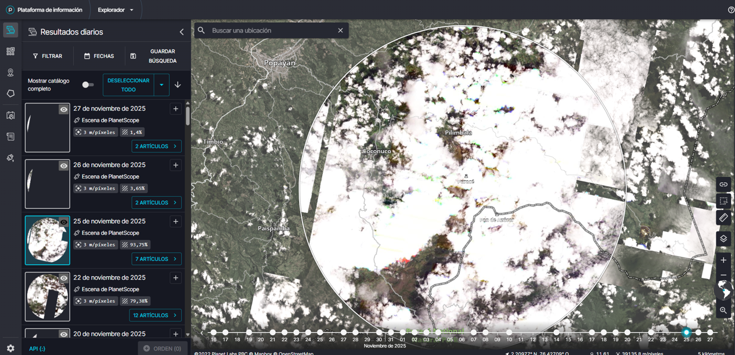Toggle the Mostrar catálogo completo switch
The width and height of the screenshot is (735, 355).
pos(87,85)
